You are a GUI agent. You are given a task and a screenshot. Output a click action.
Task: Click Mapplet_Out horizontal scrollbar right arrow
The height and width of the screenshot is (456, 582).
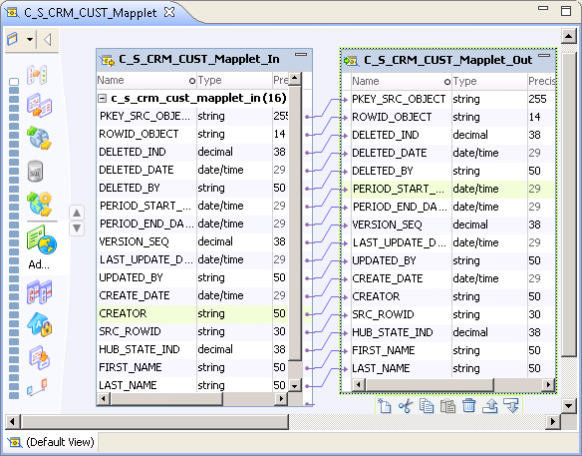548,384
